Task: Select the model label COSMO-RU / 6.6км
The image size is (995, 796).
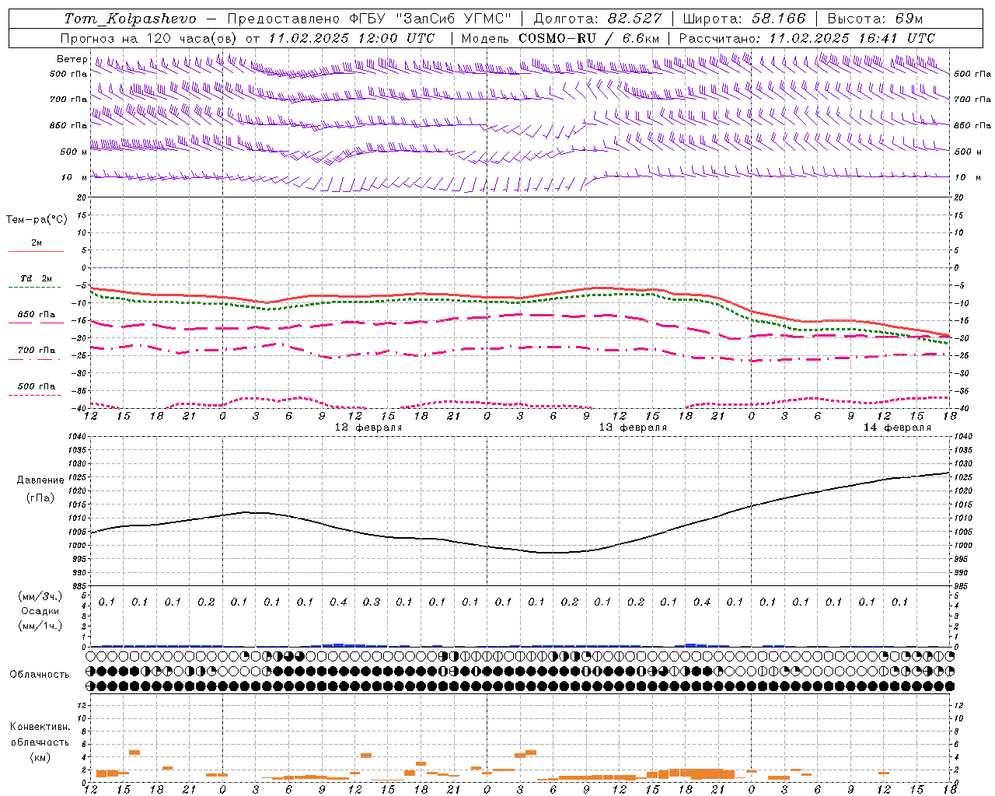Action: pyautogui.click(x=588, y=38)
